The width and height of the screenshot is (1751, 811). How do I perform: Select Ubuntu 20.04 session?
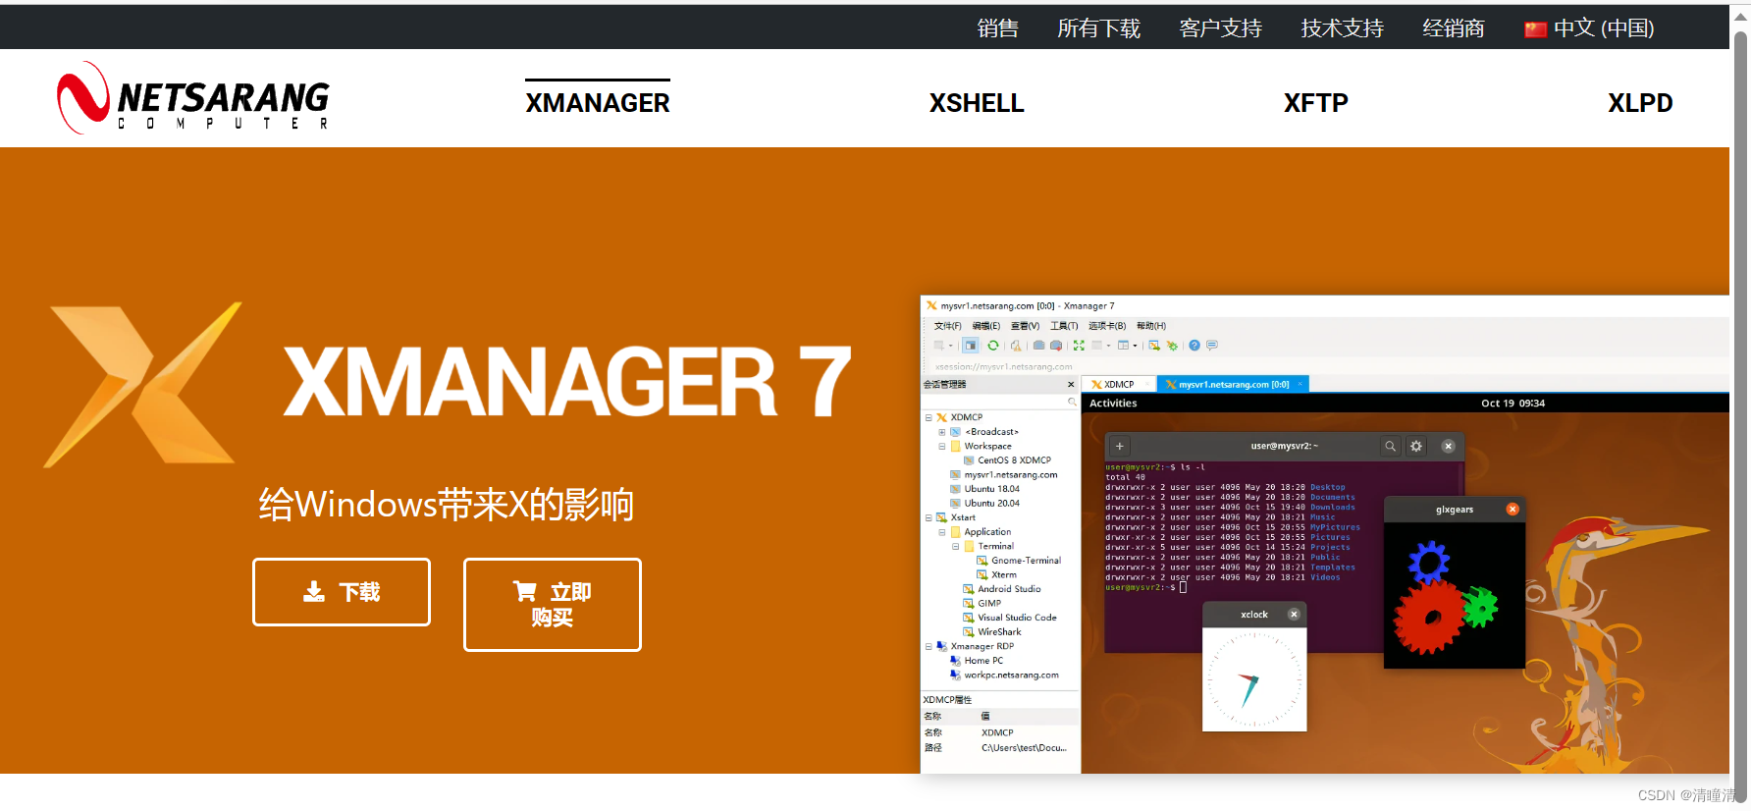point(985,504)
